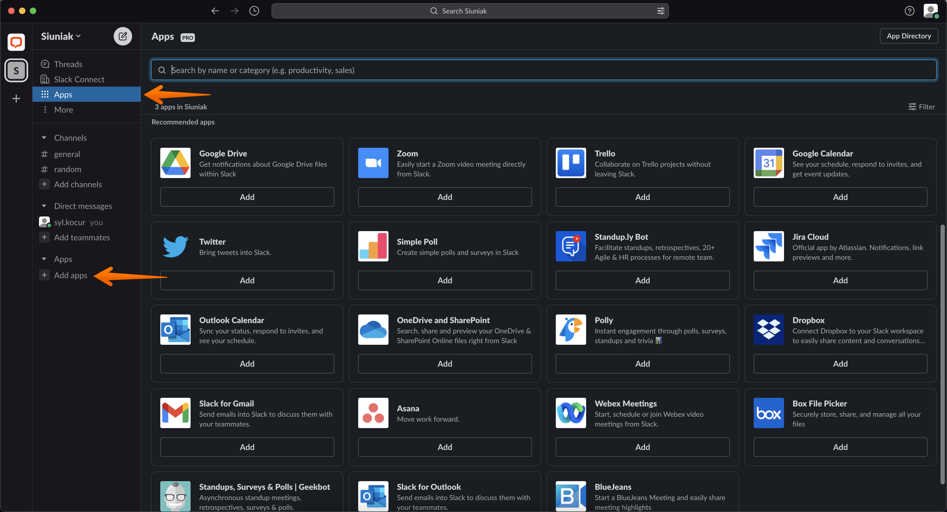Click the Twitter bird icon
This screenshot has width=947, height=512.
click(175, 246)
